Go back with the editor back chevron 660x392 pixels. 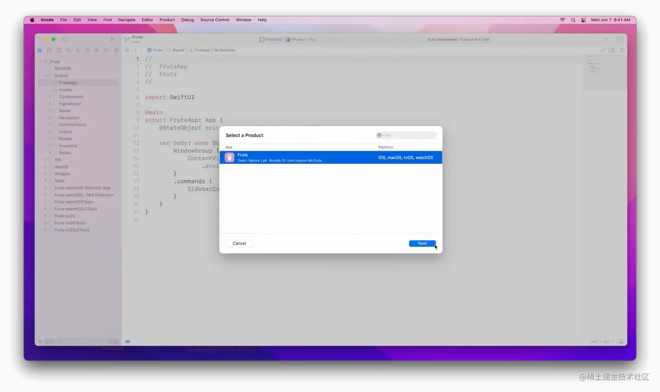coord(136,50)
